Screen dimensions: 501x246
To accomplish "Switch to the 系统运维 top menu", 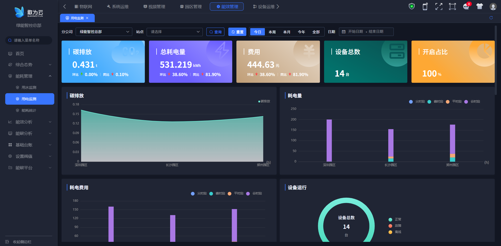I will coord(118,7).
